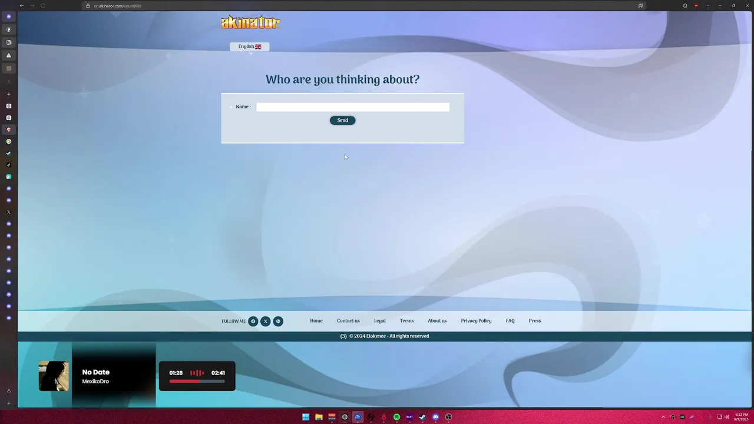Open Steam from taskbar

pyautogui.click(x=422, y=417)
